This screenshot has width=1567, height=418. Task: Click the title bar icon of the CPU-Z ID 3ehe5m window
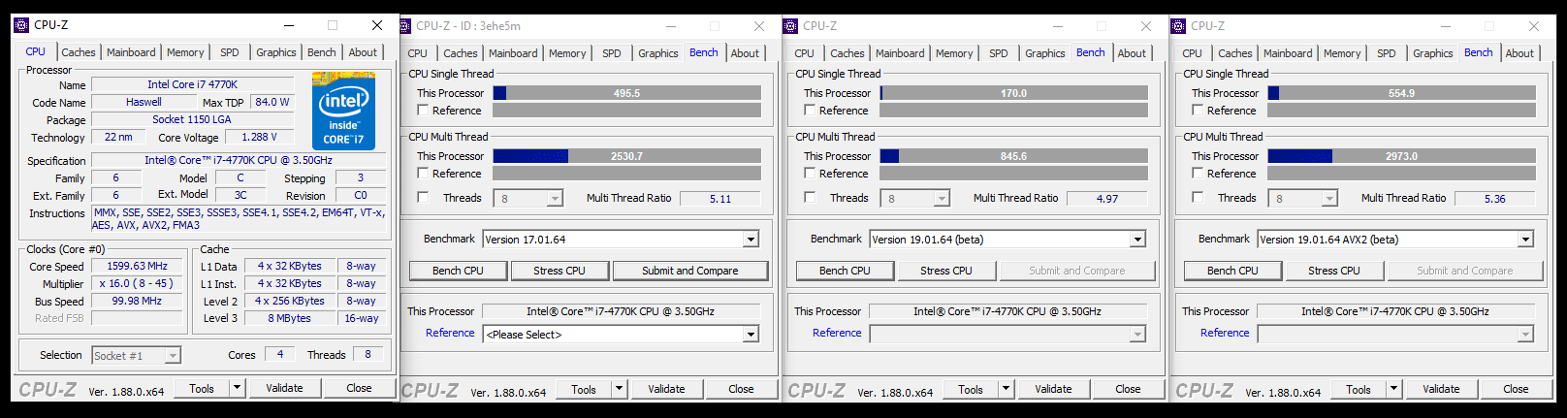pos(407,26)
